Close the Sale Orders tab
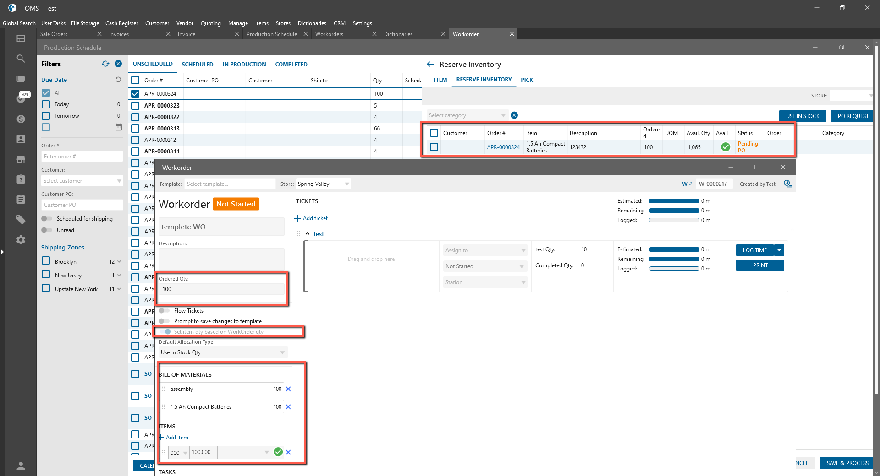Screen dimensions: 880x476 pos(99,34)
